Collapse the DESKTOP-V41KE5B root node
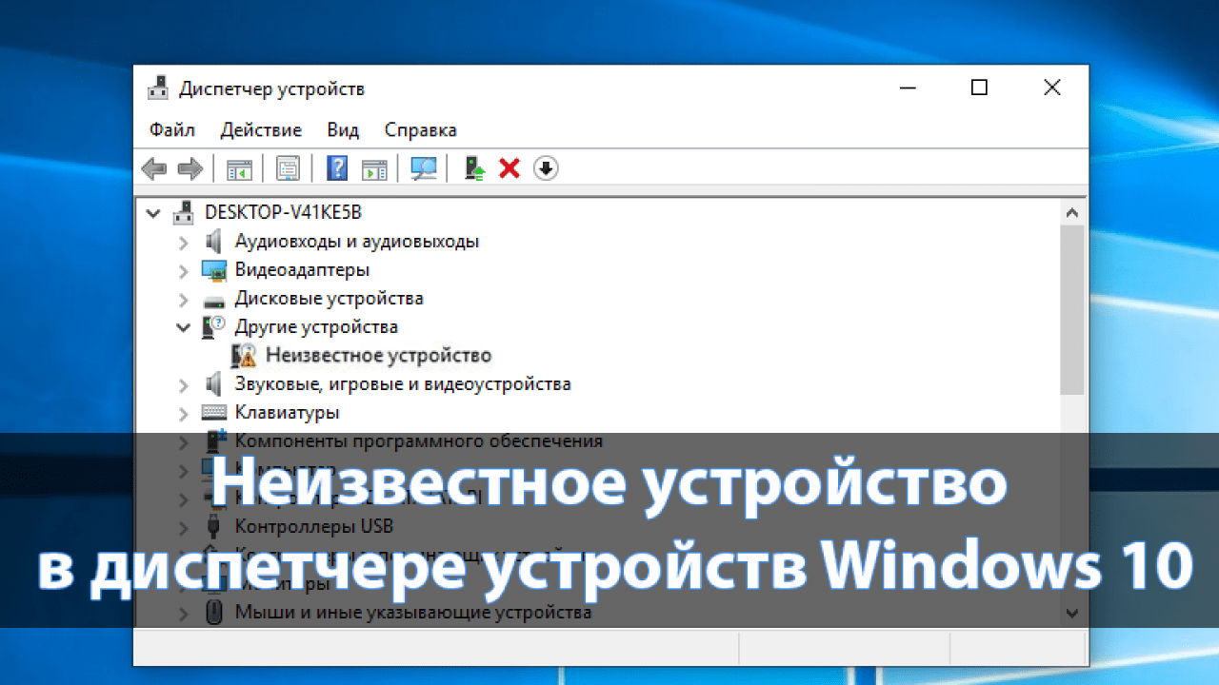This screenshot has width=1219, height=685. click(x=153, y=213)
